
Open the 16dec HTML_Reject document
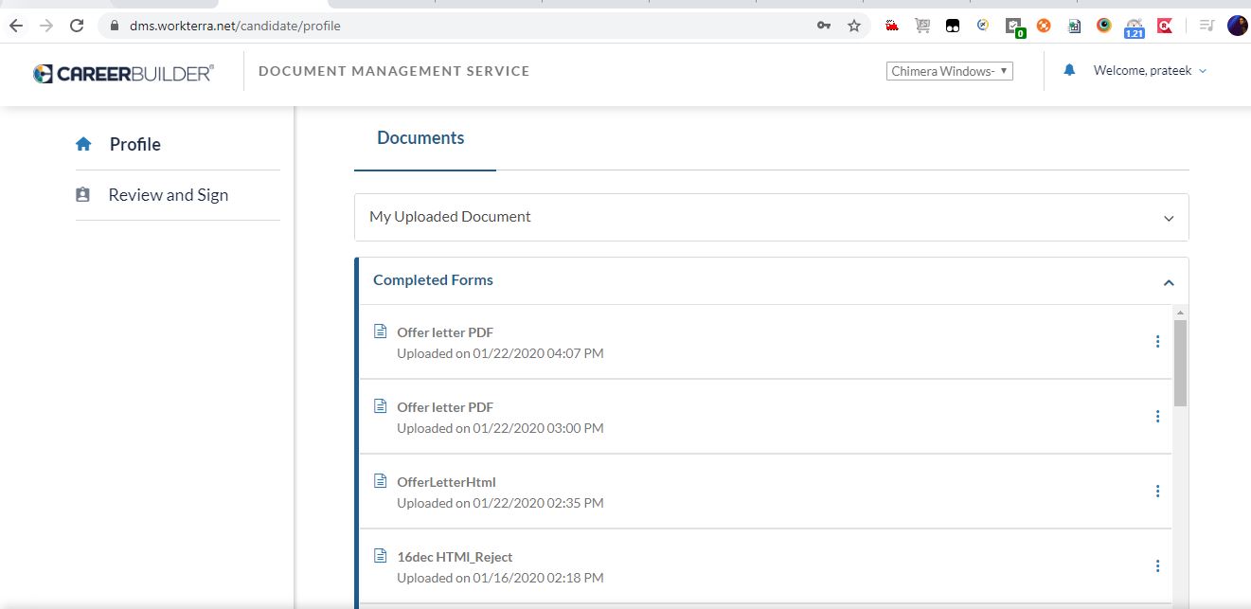(455, 557)
